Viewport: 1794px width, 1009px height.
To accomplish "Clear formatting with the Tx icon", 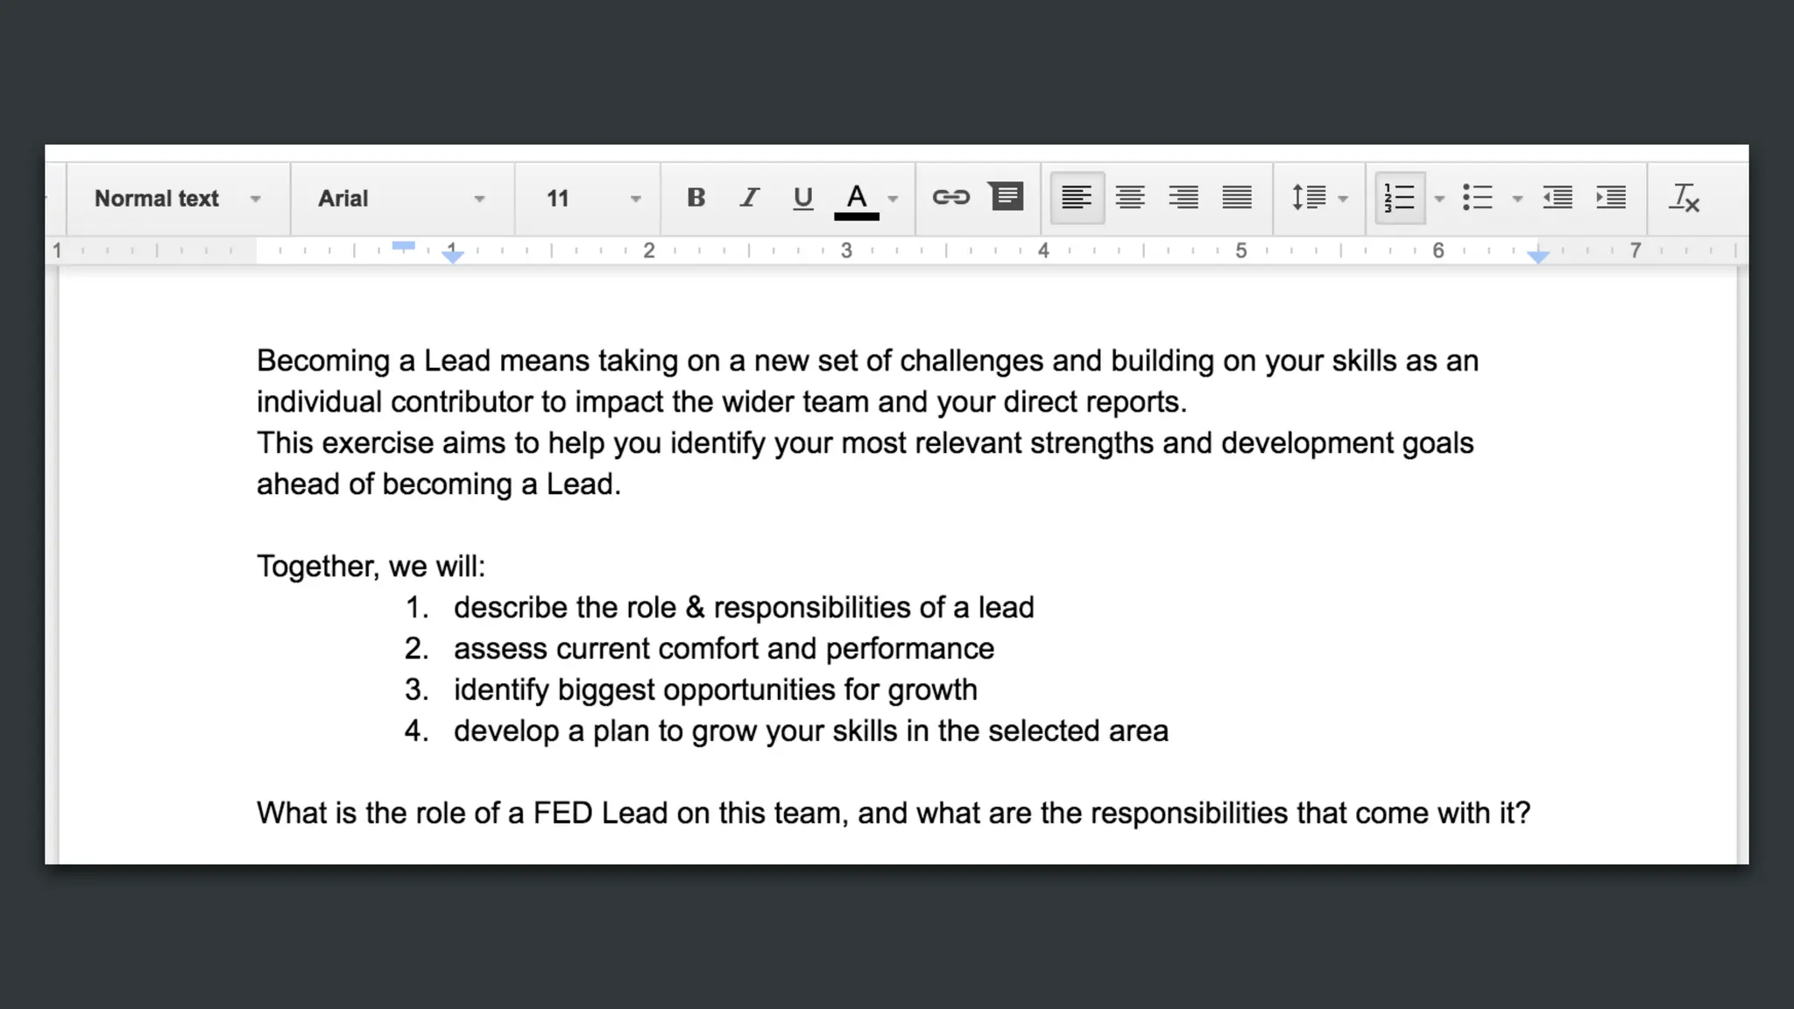I will click(x=1684, y=198).
